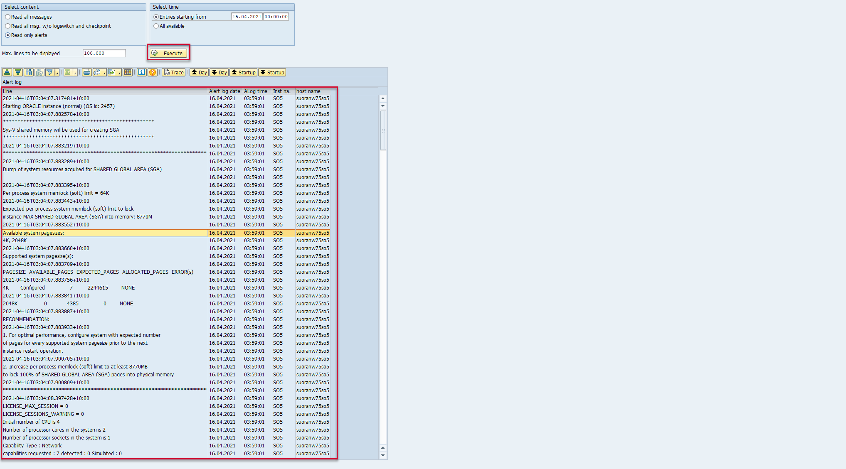
Task: Click the Print icon in toolbar
Action: pyautogui.click(x=86, y=72)
